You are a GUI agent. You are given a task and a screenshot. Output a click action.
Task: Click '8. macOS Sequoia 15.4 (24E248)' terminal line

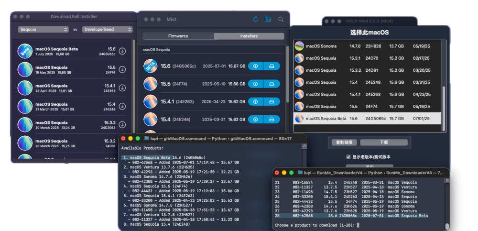coord(156,224)
